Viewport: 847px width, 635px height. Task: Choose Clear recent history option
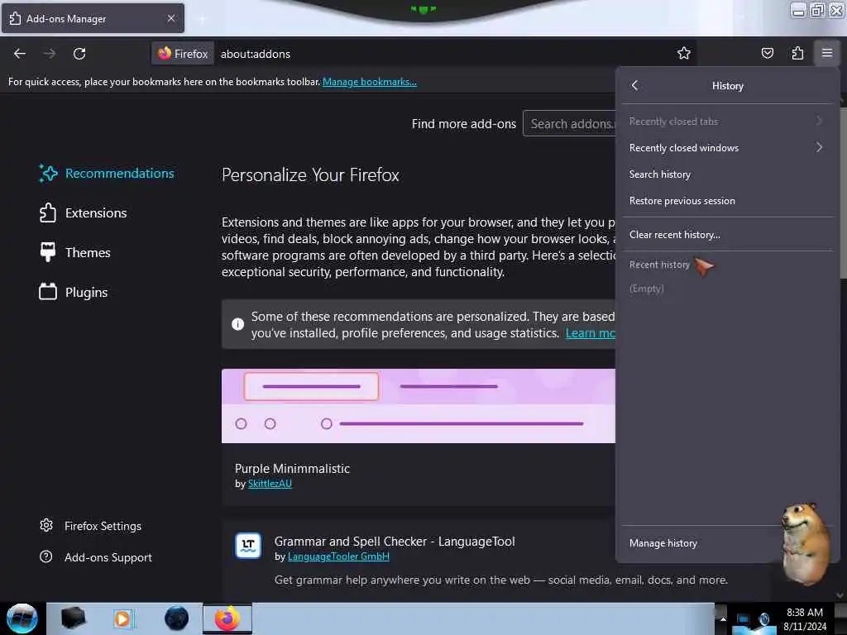[x=727, y=234]
